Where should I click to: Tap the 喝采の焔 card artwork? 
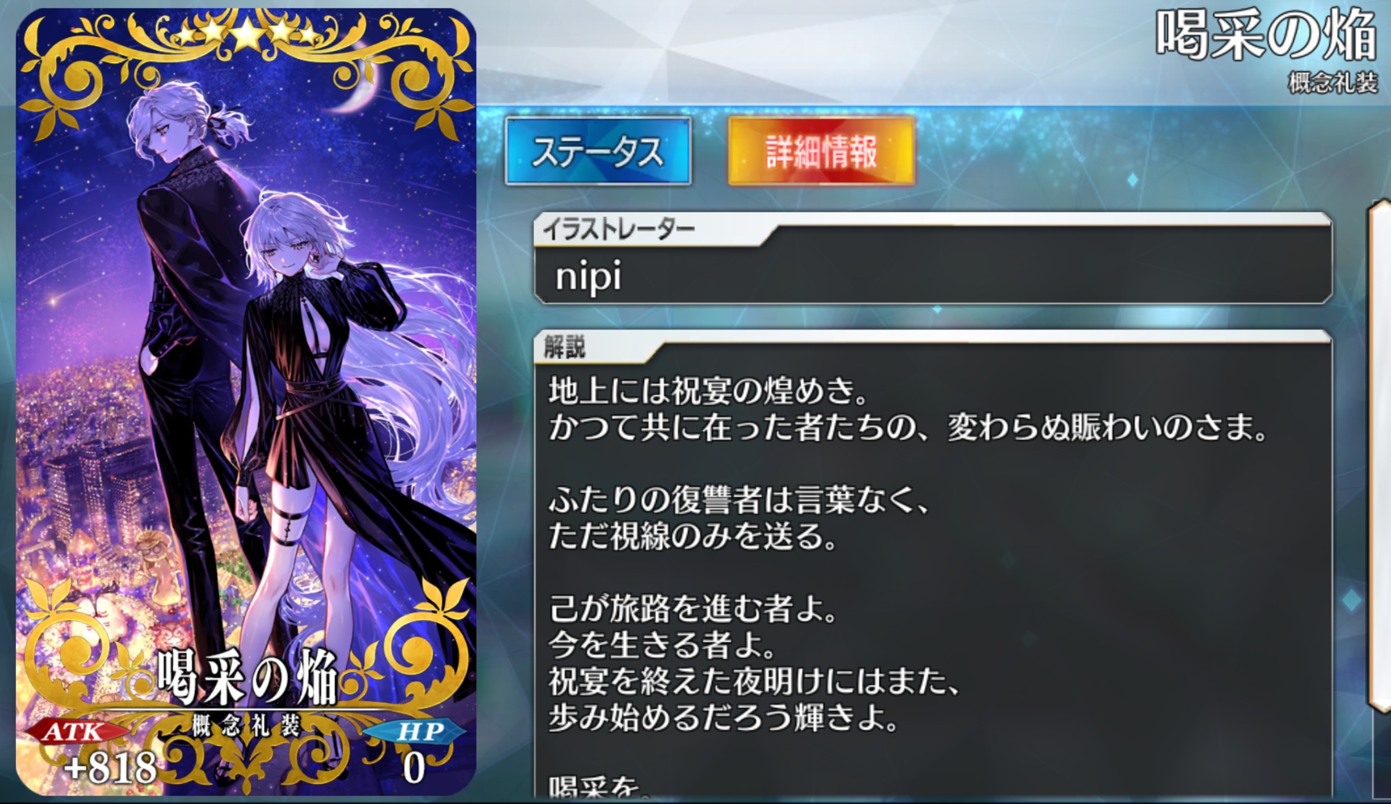pos(246,402)
